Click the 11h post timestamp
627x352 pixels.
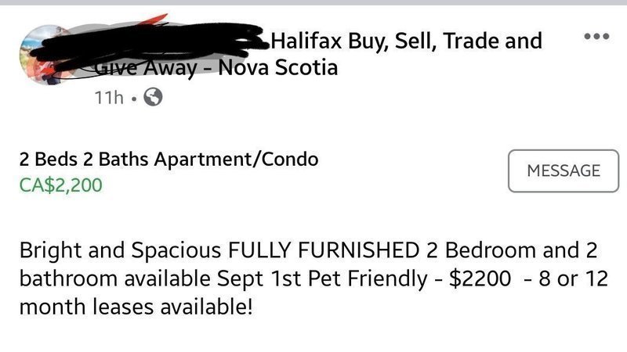coord(109,97)
